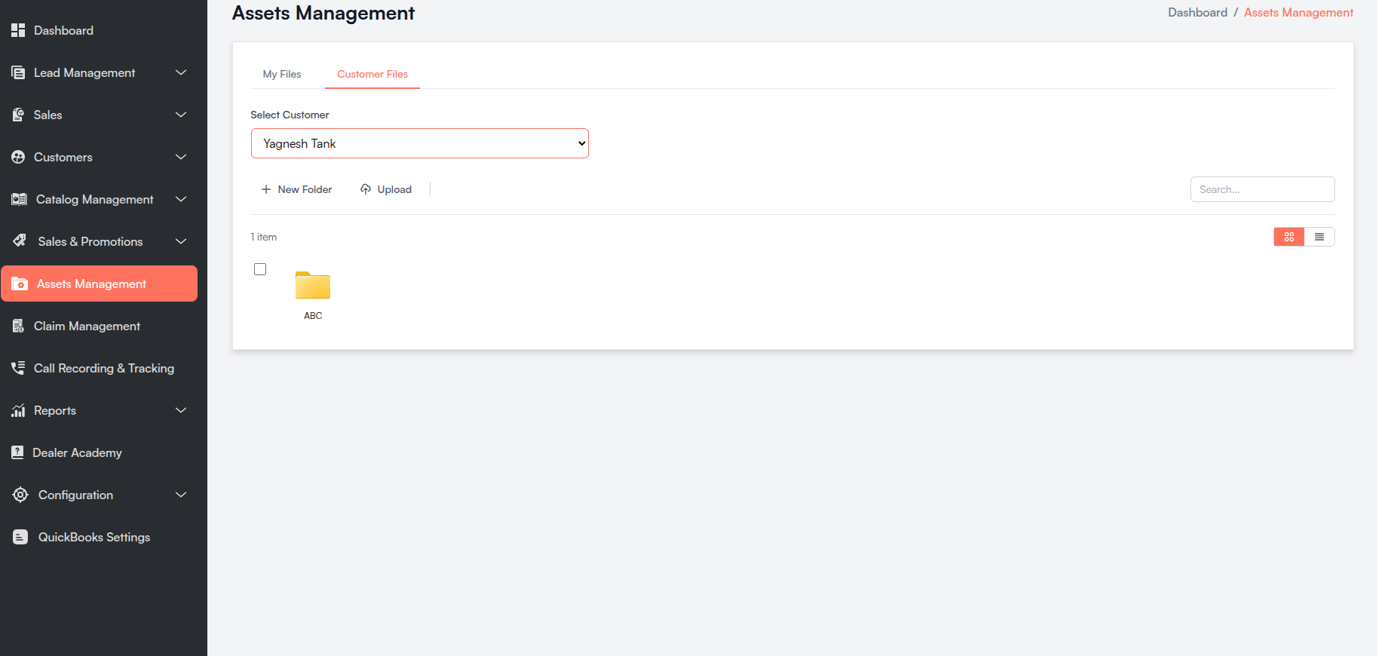Switch to the My Files tab

pyautogui.click(x=282, y=74)
